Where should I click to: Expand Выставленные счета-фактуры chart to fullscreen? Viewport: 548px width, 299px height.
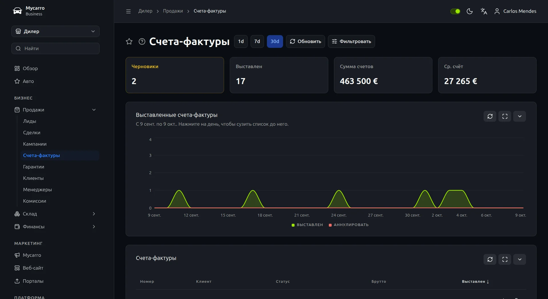click(505, 116)
